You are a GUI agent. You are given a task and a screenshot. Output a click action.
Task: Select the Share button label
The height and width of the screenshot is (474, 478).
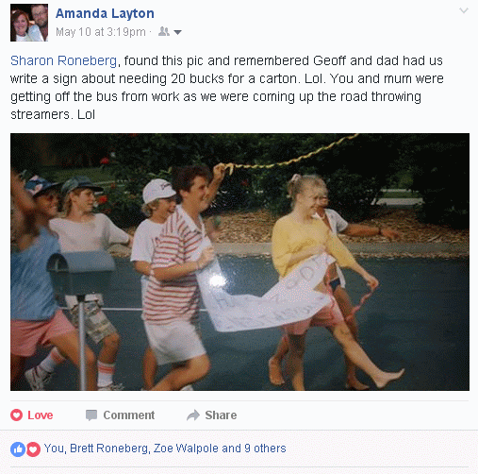(x=221, y=415)
